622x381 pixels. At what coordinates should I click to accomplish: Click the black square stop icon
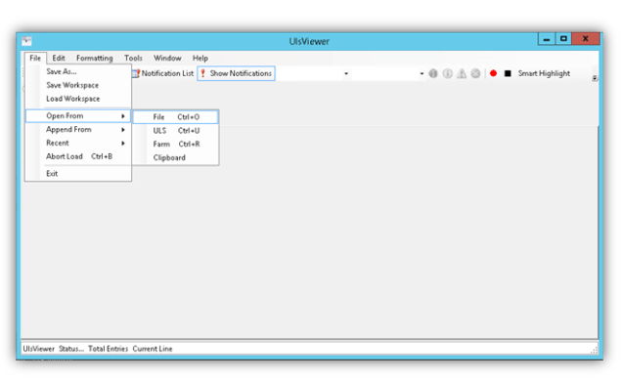point(508,73)
